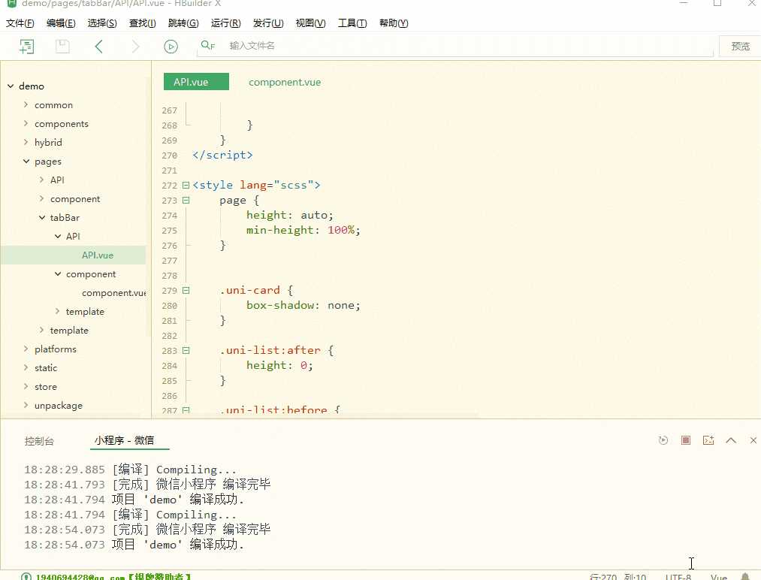761x580 pixels.
Task: Open the 跳转(G) menu
Action: [183, 23]
